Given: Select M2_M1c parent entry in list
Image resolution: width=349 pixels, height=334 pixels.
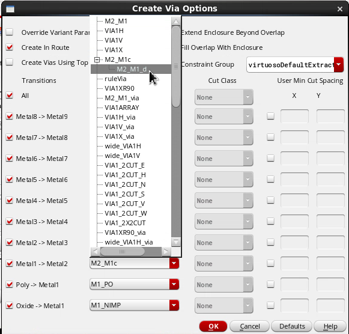Looking at the screenshot, I should (x=118, y=59).
